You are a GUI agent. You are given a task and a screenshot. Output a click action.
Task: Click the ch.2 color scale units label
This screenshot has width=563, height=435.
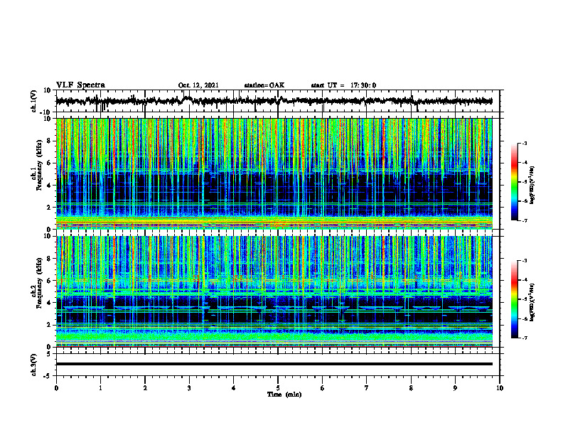(x=532, y=302)
